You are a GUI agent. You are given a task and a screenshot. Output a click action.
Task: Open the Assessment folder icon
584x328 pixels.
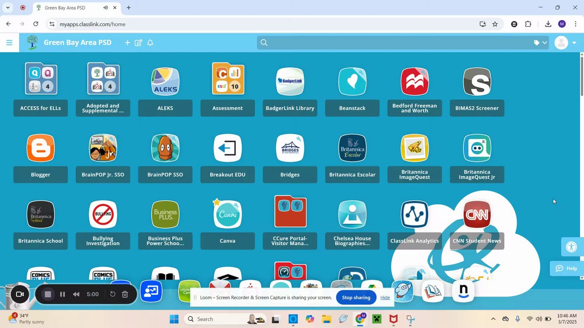click(x=228, y=79)
